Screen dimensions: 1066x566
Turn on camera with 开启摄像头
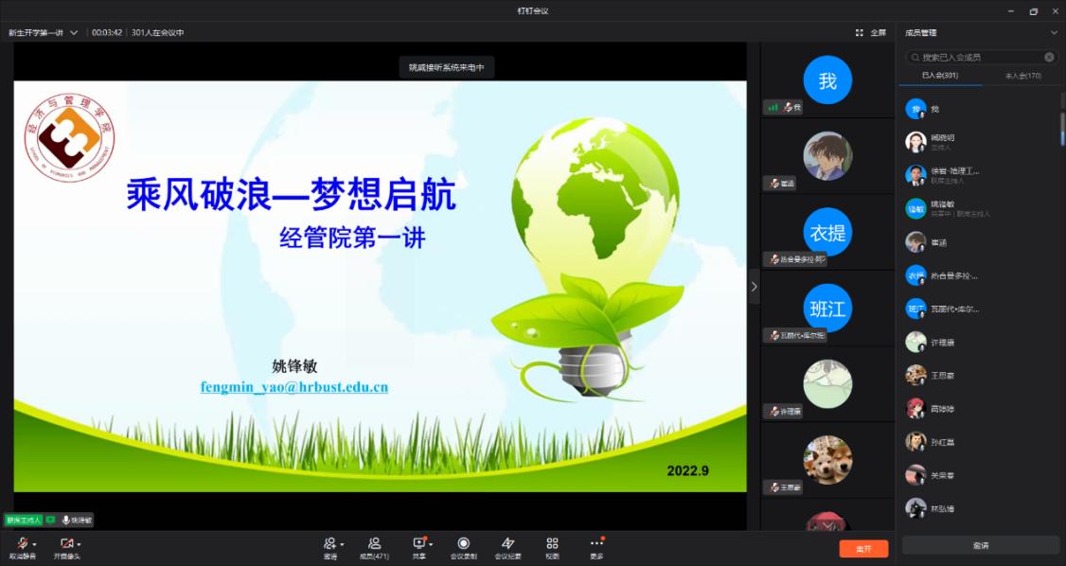coord(65,543)
